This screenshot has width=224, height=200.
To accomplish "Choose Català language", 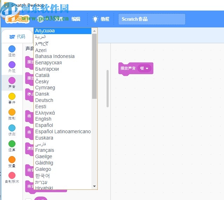I will pos(63,75).
